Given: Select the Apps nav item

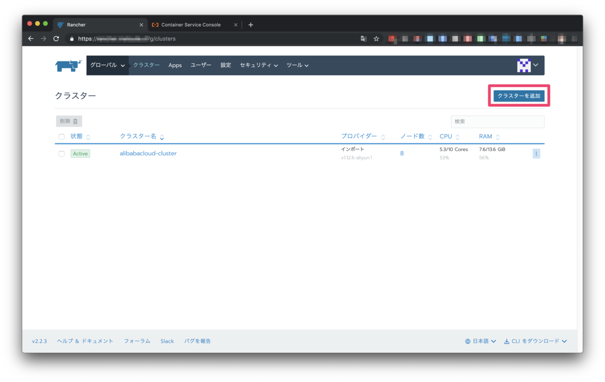Looking at the screenshot, I should pos(175,65).
